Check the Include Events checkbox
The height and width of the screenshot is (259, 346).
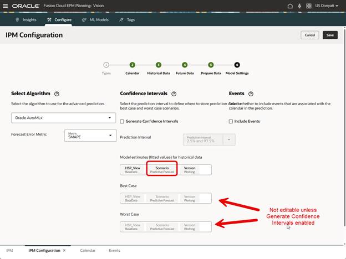coord(231,121)
